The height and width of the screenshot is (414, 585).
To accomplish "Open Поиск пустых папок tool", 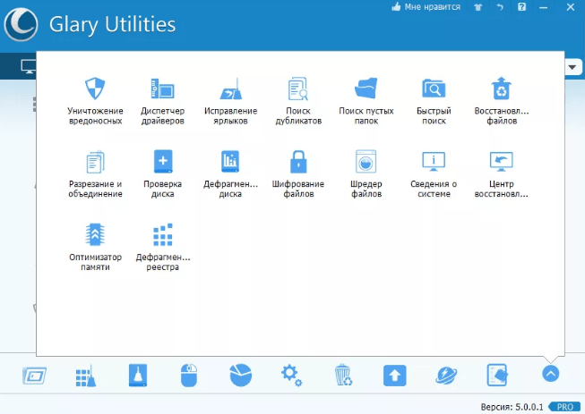I will click(x=366, y=100).
